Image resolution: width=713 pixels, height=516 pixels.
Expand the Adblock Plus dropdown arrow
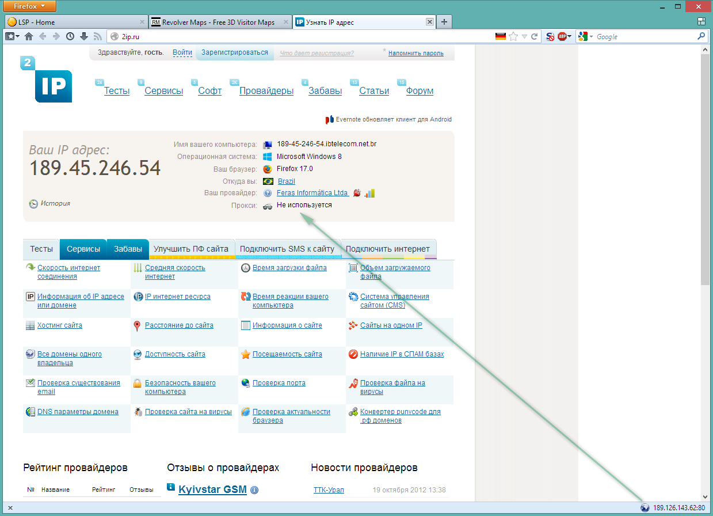pos(569,36)
